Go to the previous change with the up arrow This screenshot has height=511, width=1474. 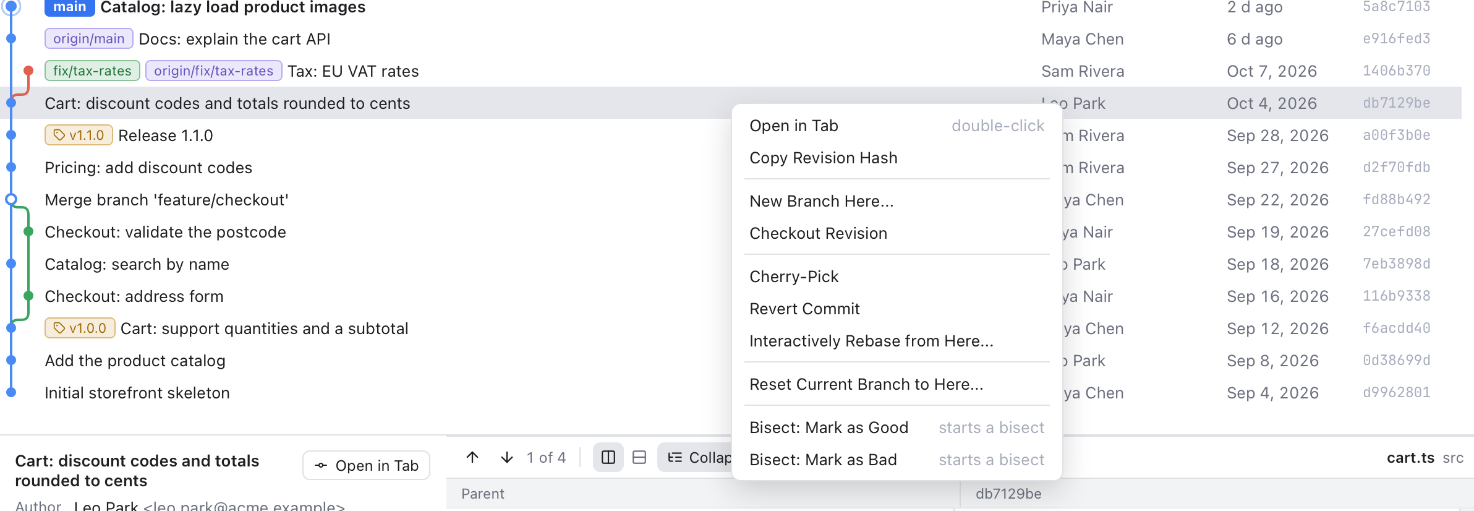pyautogui.click(x=472, y=457)
